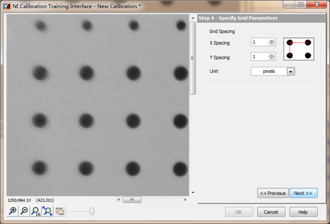Image resolution: width=330 pixels, height=224 pixels.
Task: Click the X Spacing input field
Action: [260, 42]
